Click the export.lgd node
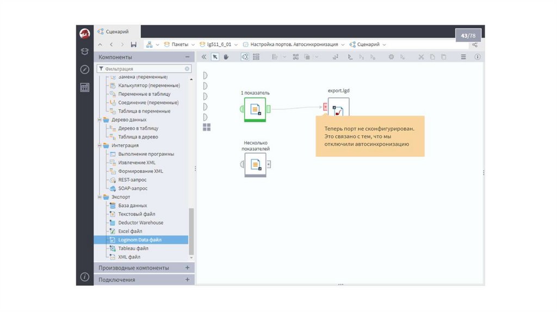557x312 pixels. click(x=338, y=108)
